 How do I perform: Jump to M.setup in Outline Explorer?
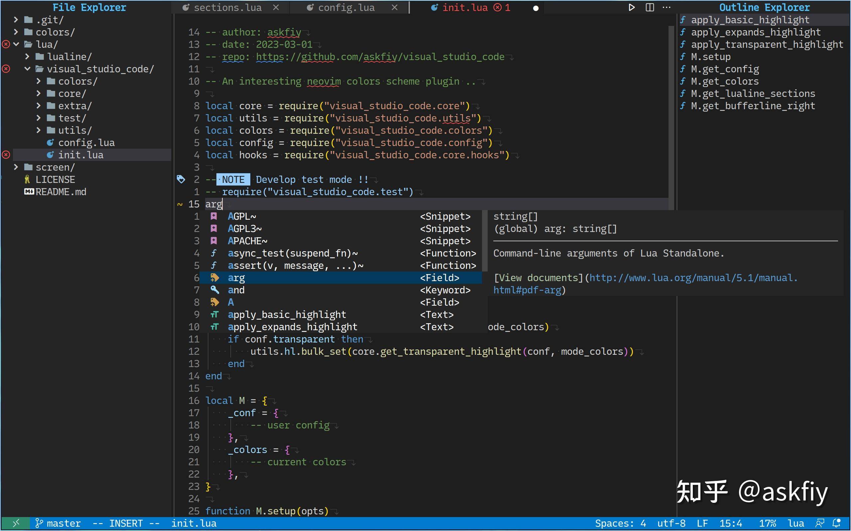coord(711,56)
